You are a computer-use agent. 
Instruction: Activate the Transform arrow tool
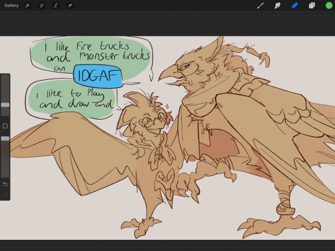coord(70,6)
